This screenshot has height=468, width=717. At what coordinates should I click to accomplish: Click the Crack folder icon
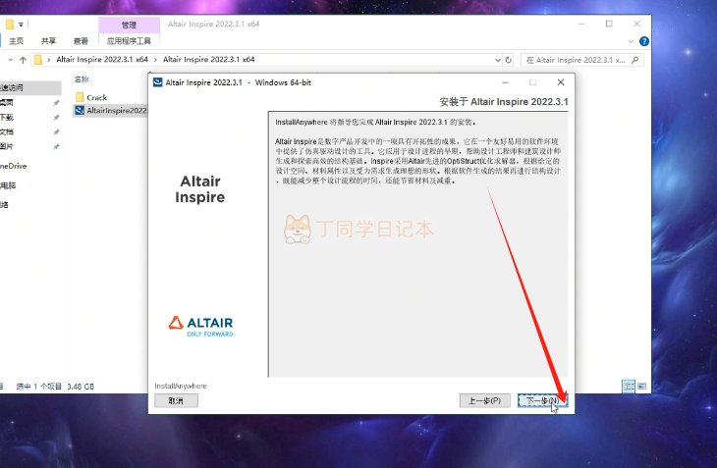(80, 97)
